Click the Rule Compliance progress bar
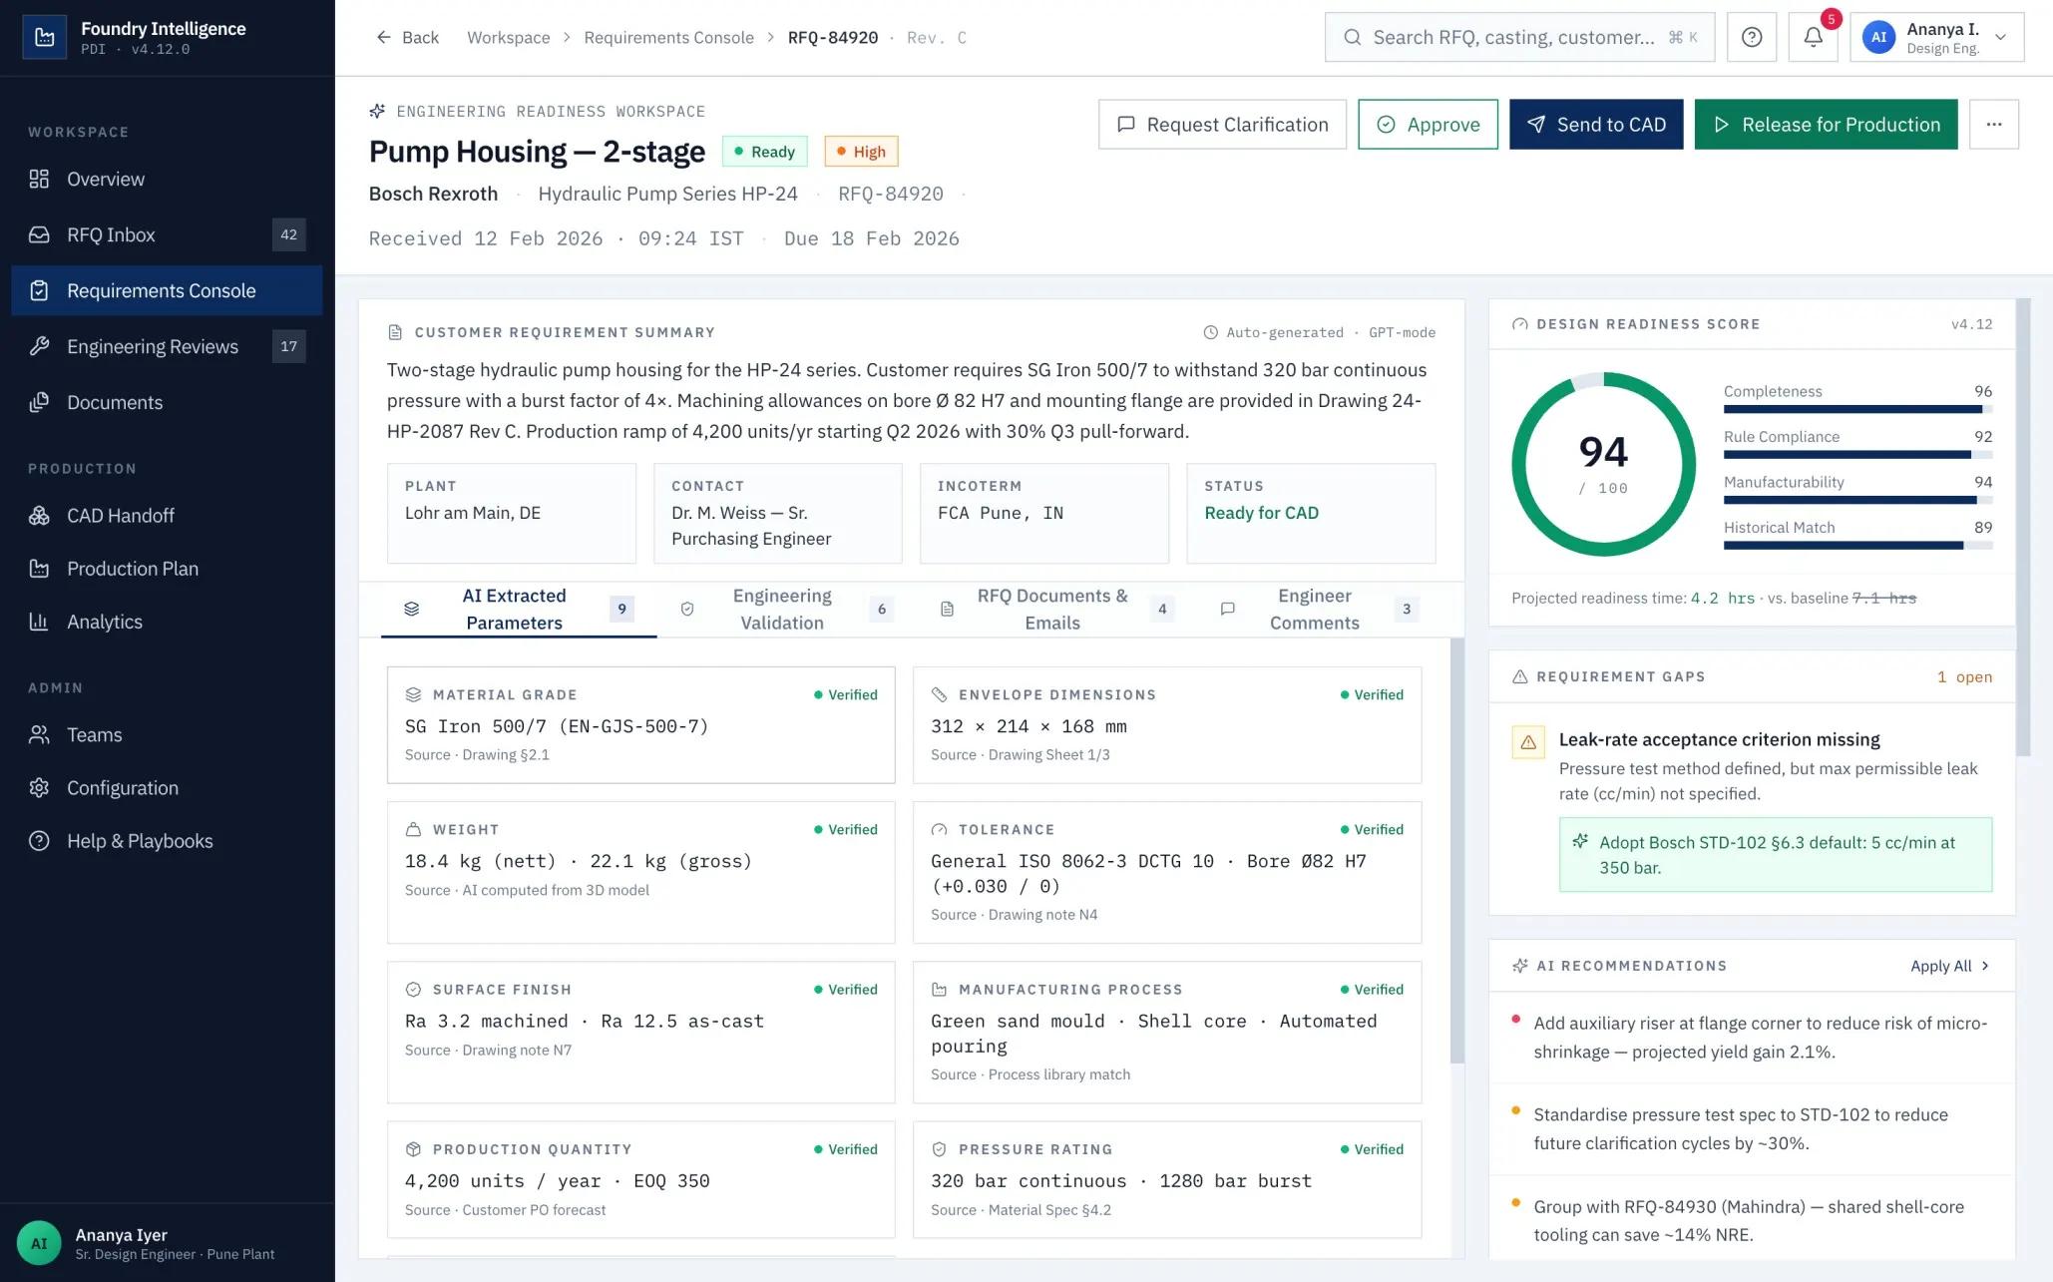This screenshot has height=1282, width=2053. pos(1857,455)
